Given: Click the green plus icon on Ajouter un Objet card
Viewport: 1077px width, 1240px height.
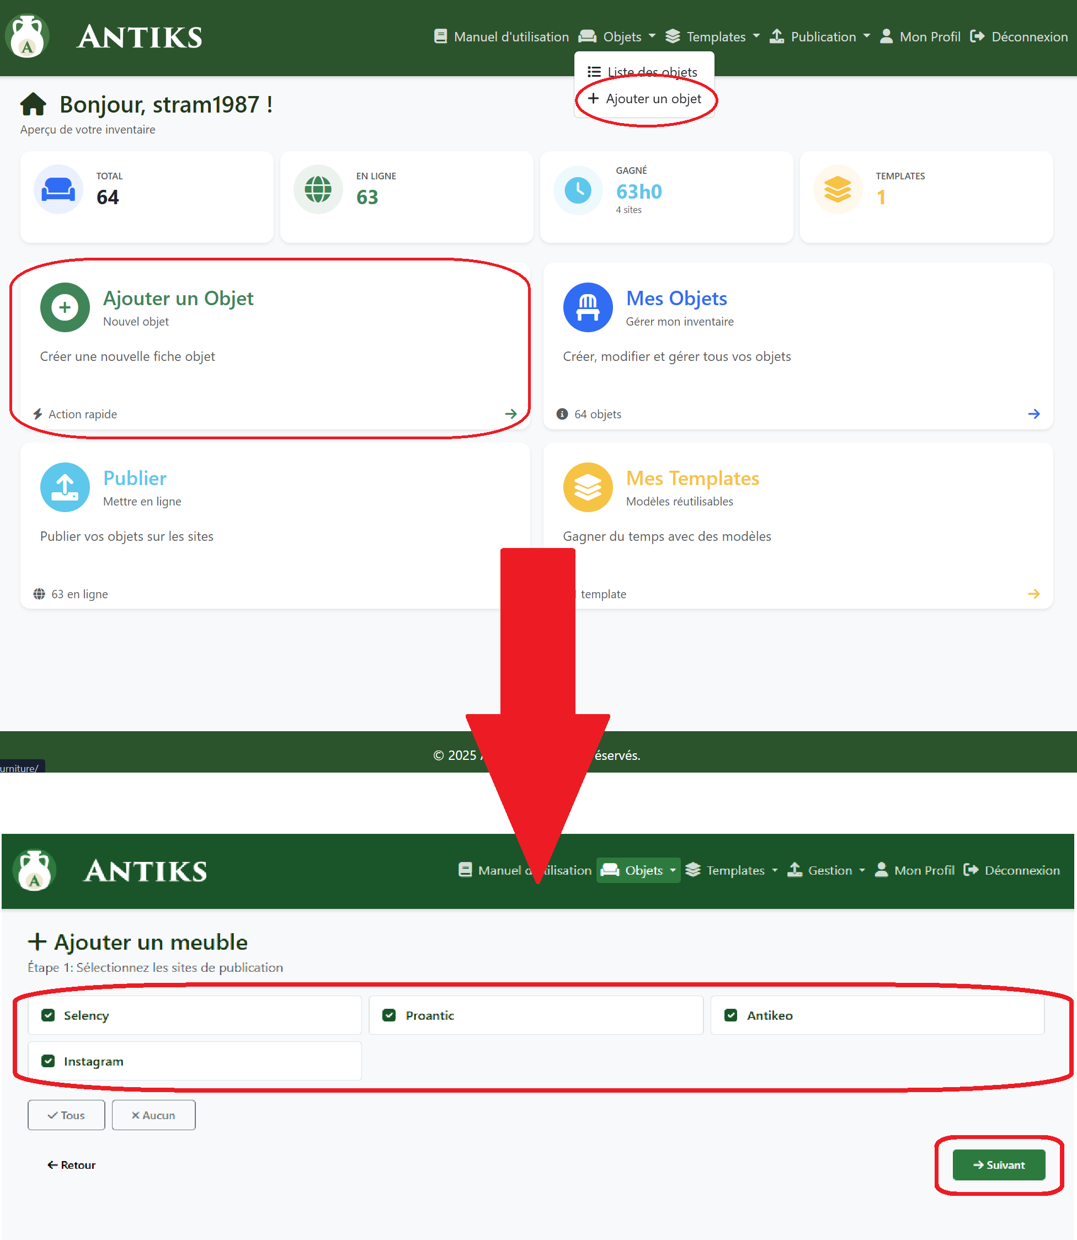Looking at the screenshot, I should pyautogui.click(x=65, y=308).
